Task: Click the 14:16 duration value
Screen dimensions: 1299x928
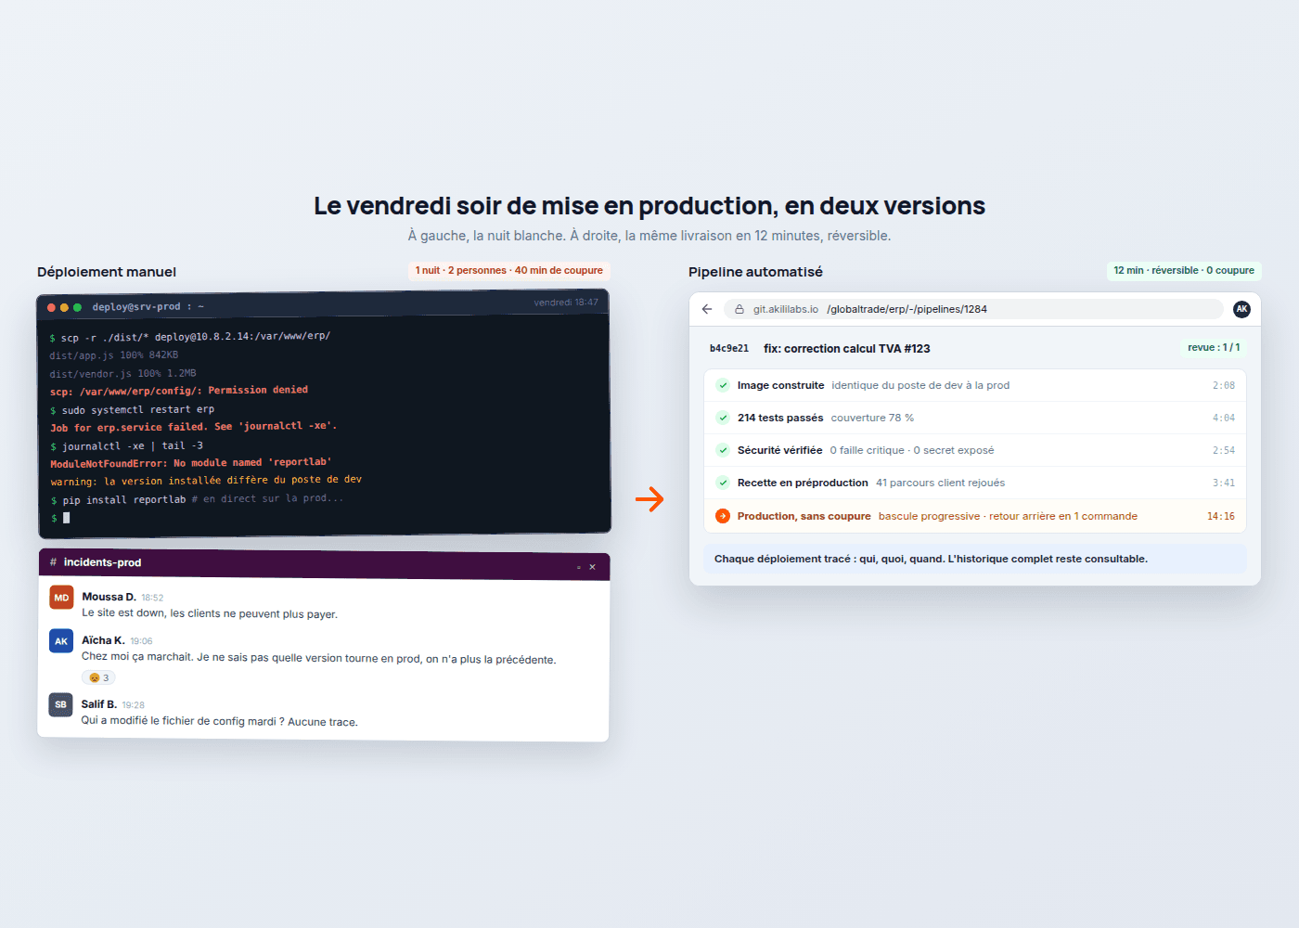Action: tap(1221, 516)
